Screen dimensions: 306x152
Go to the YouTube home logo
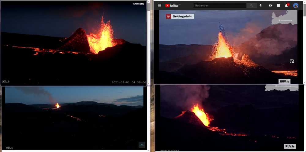click(173, 5)
